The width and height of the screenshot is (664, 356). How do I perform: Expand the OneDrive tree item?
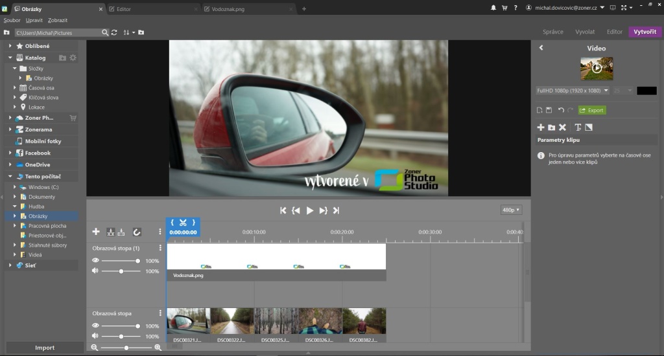point(10,164)
